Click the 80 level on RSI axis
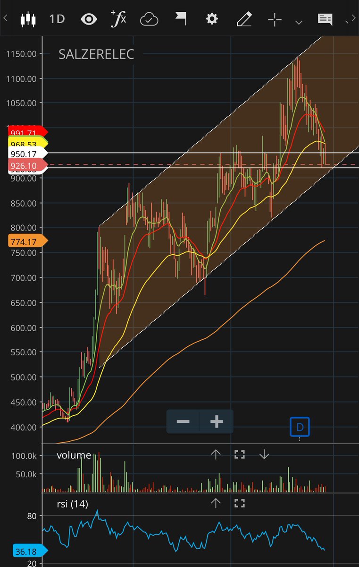Viewport: 359px width, 567px height. tap(32, 516)
